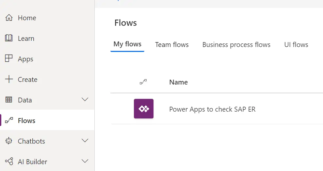Switch to the My flows tab
This screenshot has width=323, height=171.
click(127, 44)
